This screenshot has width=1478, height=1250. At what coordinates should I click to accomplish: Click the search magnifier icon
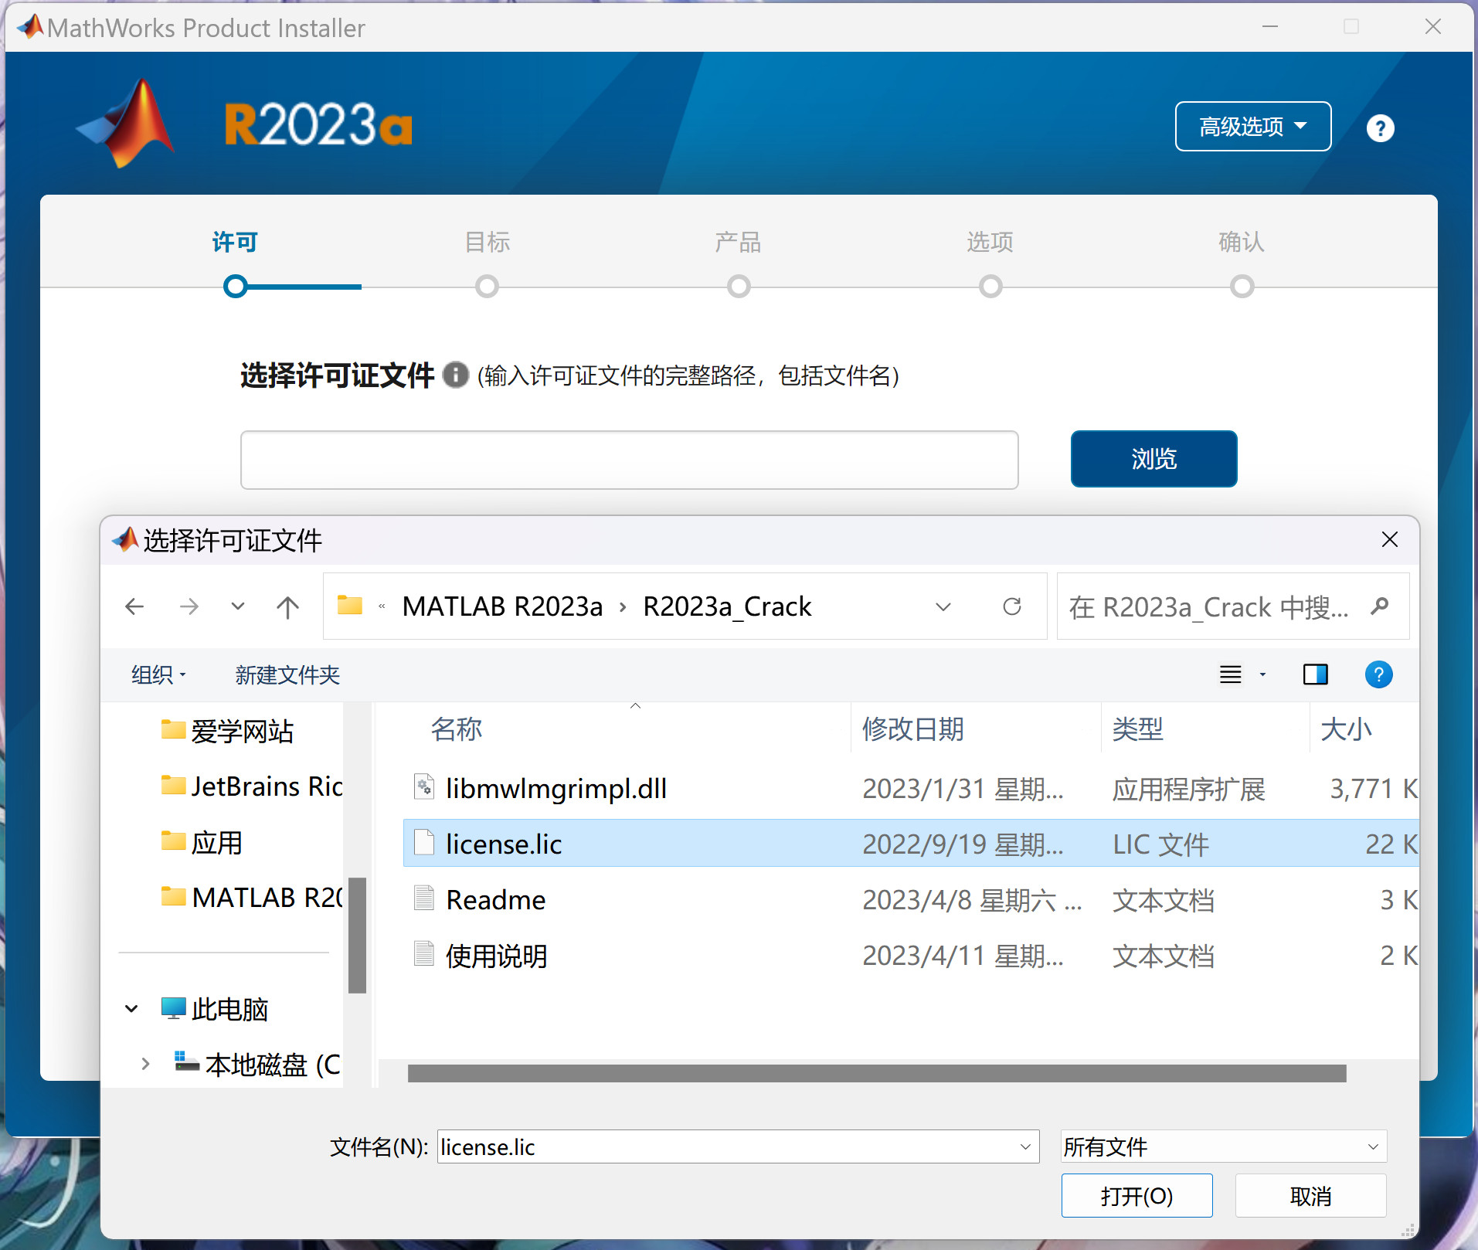(x=1379, y=606)
